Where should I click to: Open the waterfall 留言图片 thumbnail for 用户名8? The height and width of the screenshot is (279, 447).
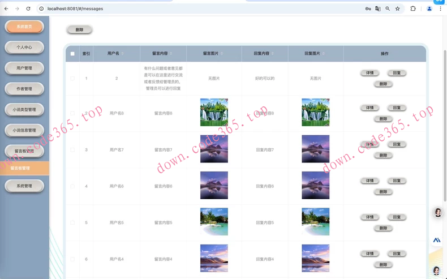[x=214, y=112]
